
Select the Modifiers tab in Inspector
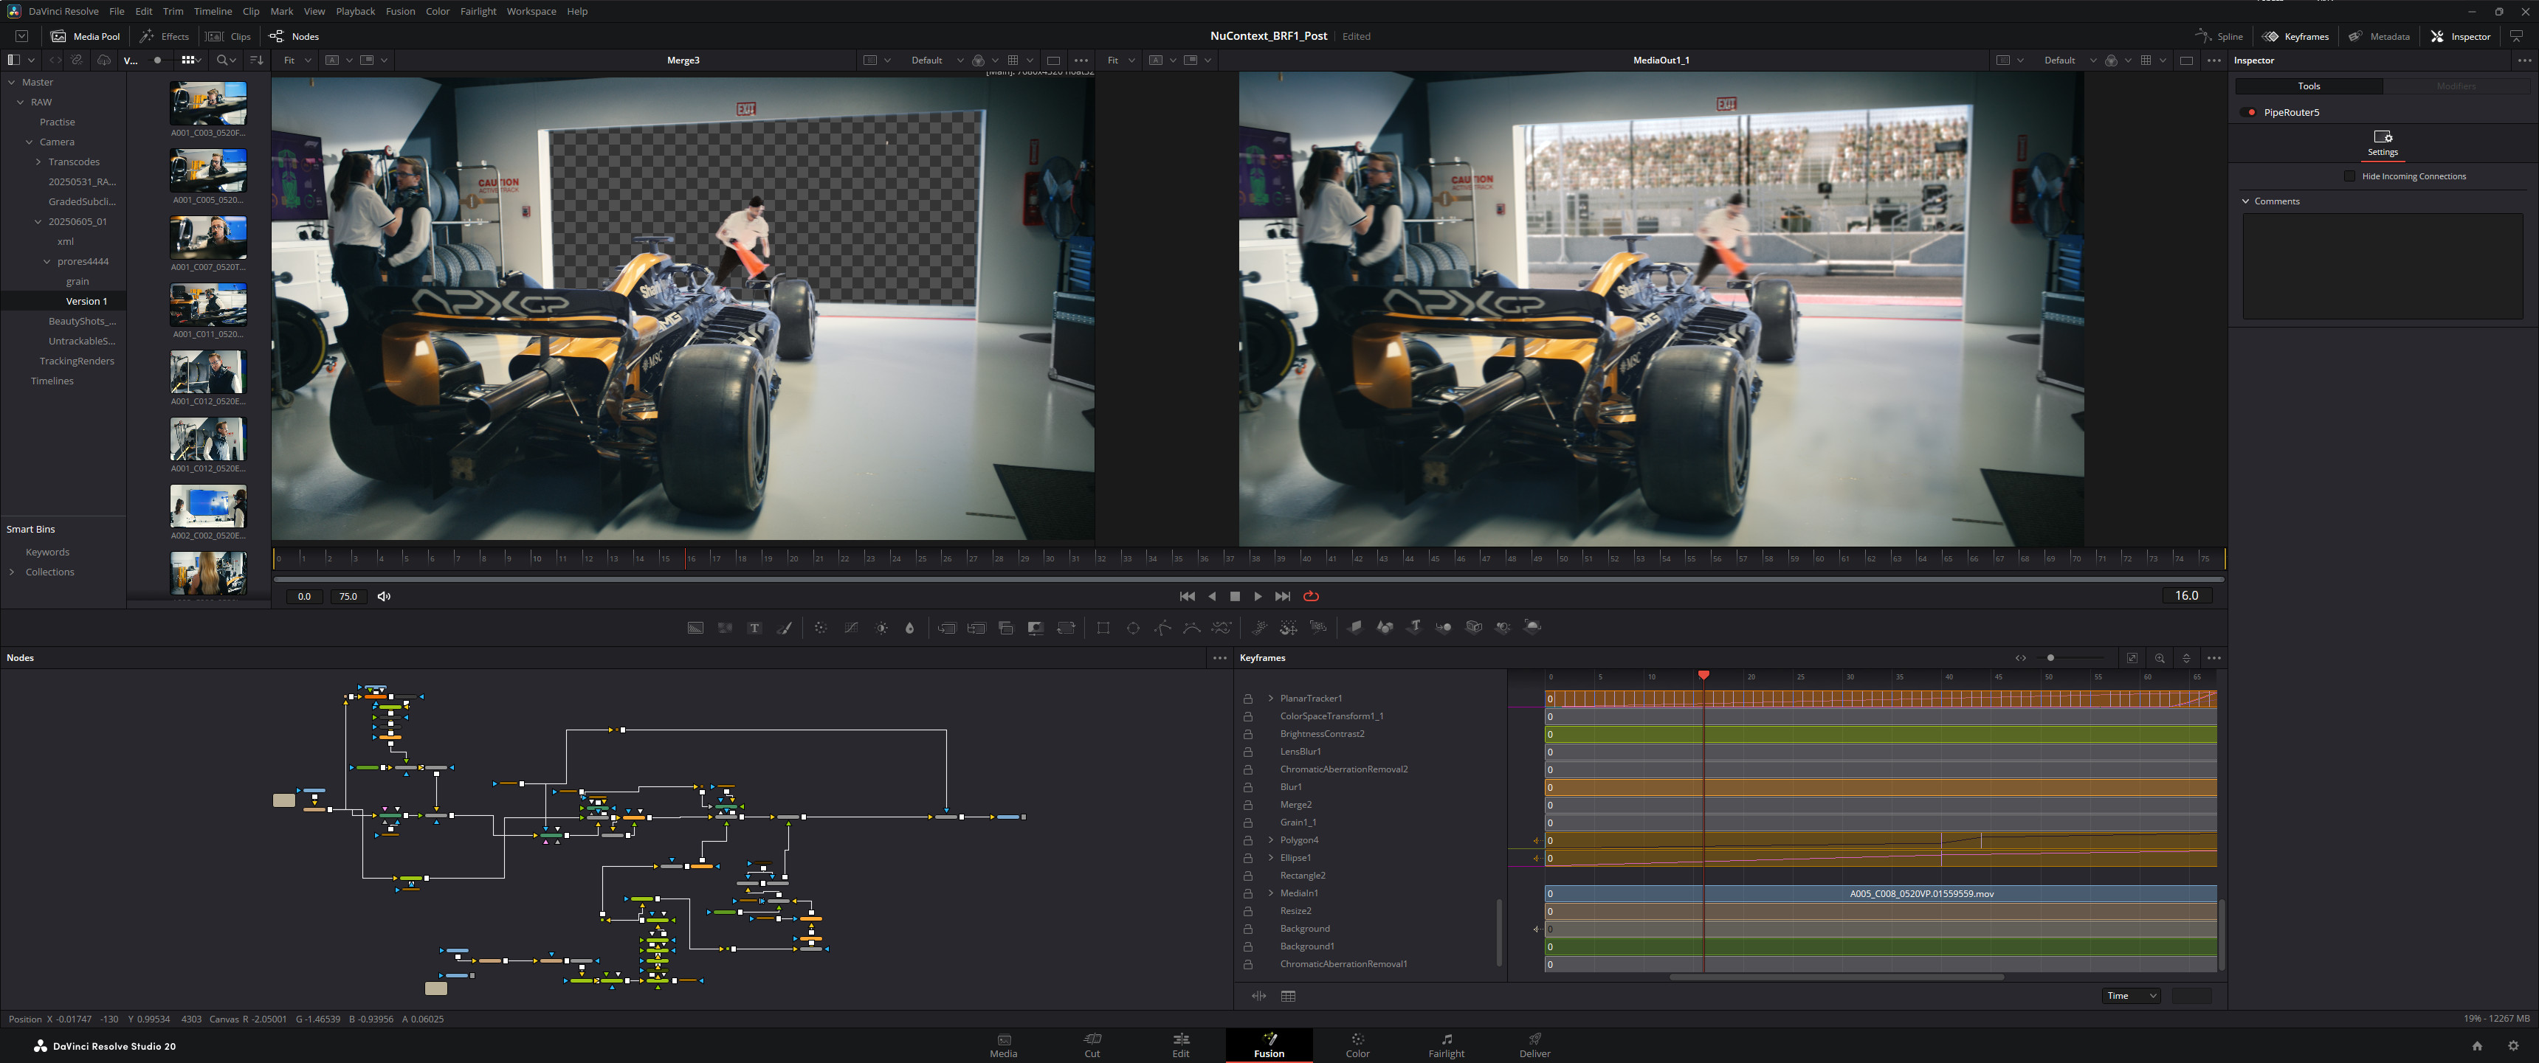pos(2455,86)
